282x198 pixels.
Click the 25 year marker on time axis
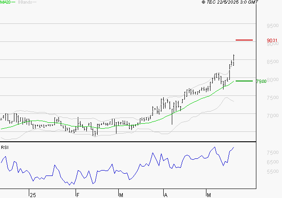[32, 195]
